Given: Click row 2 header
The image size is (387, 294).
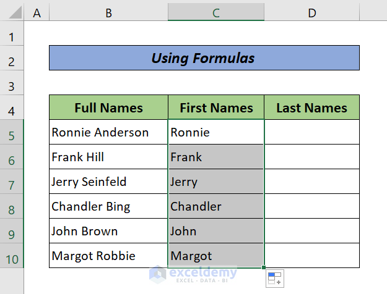Looking at the screenshot, I should click(12, 60).
